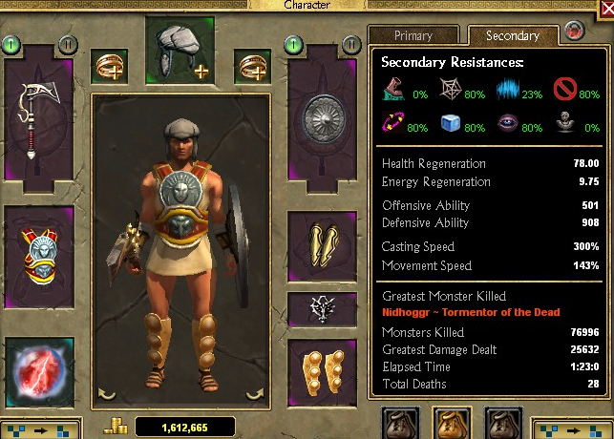Click the axe weapon slot
The image size is (614, 439).
(38, 119)
